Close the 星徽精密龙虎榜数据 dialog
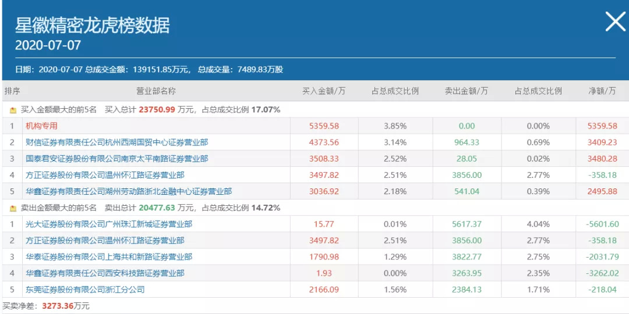This screenshot has width=629, height=314. [x=615, y=23]
